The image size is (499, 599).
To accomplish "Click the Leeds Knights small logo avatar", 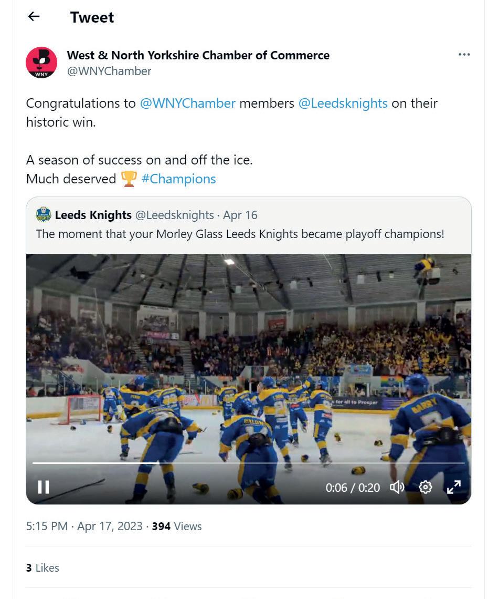I will click(x=44, y=215).
